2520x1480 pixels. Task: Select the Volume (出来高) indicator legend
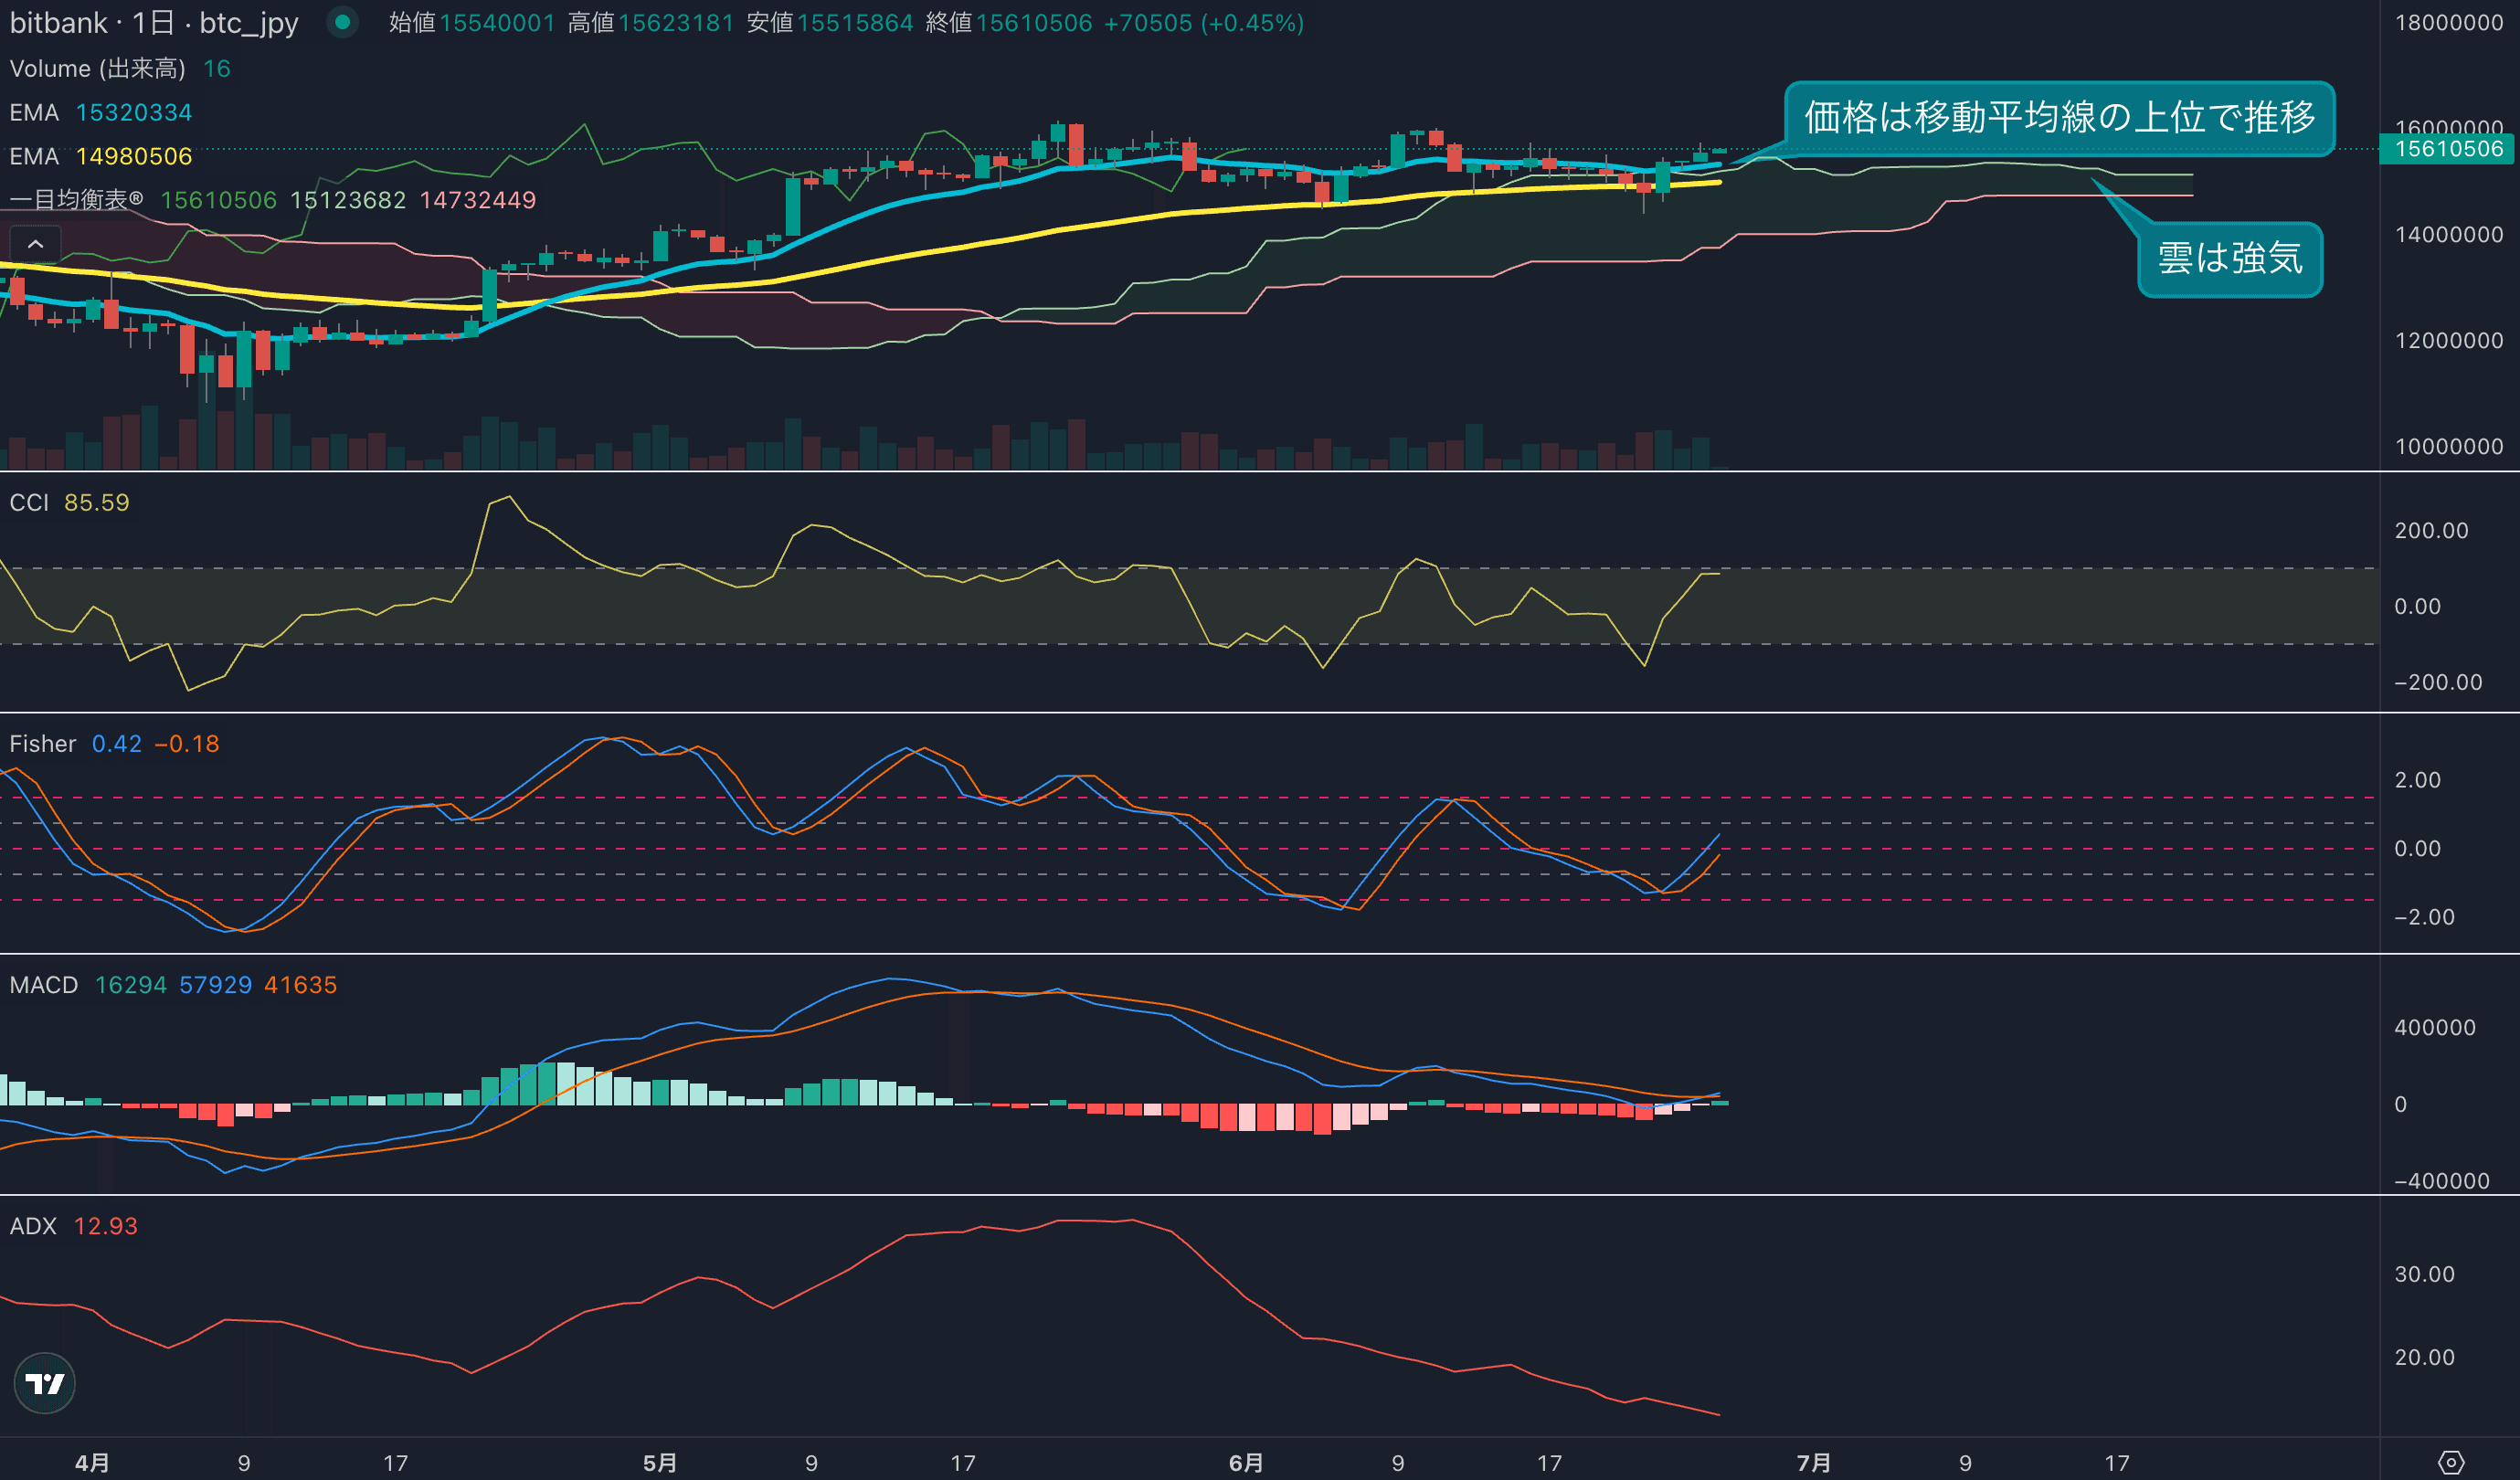tap(97, 69)
